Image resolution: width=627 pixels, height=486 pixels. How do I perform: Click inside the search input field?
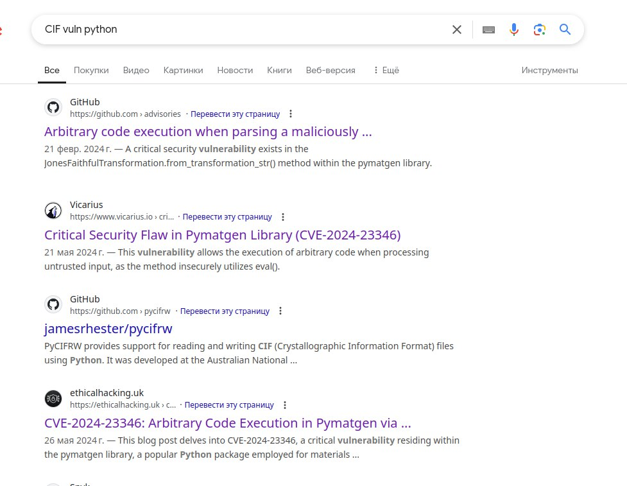click(193, 30)
